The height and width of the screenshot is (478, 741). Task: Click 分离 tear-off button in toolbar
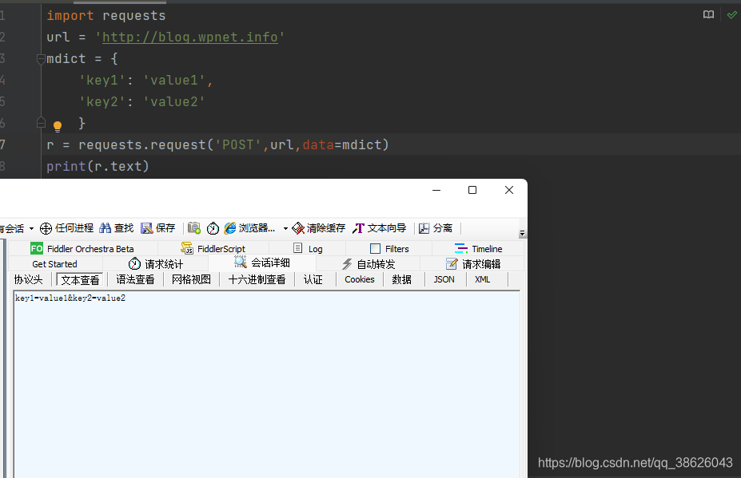[436, 228]
